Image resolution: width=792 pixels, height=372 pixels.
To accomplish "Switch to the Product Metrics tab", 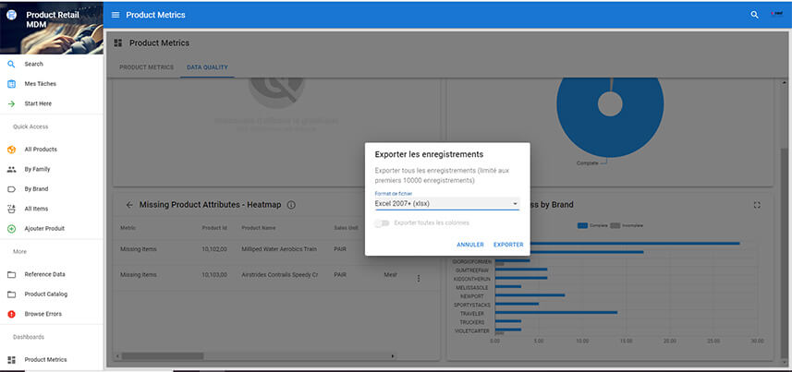I will (146, 67).
